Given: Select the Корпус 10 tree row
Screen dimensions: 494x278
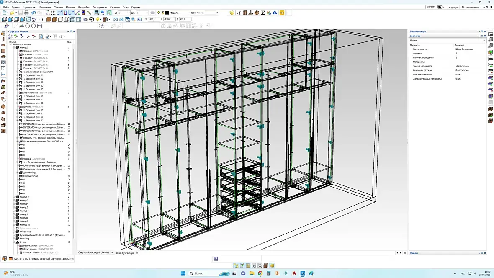Looking at the screenshot, I should 25,225.
